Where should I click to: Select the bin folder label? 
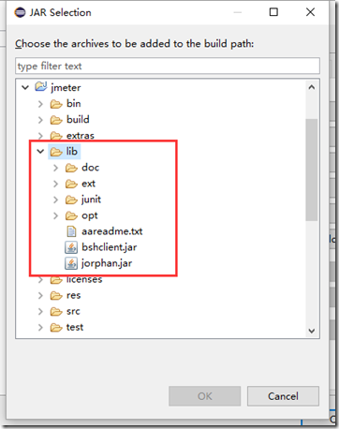(x=74, y=103)
